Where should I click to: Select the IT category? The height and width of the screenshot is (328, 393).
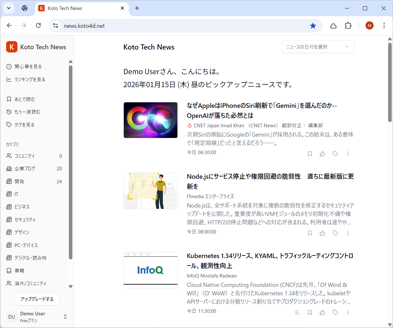34,194
